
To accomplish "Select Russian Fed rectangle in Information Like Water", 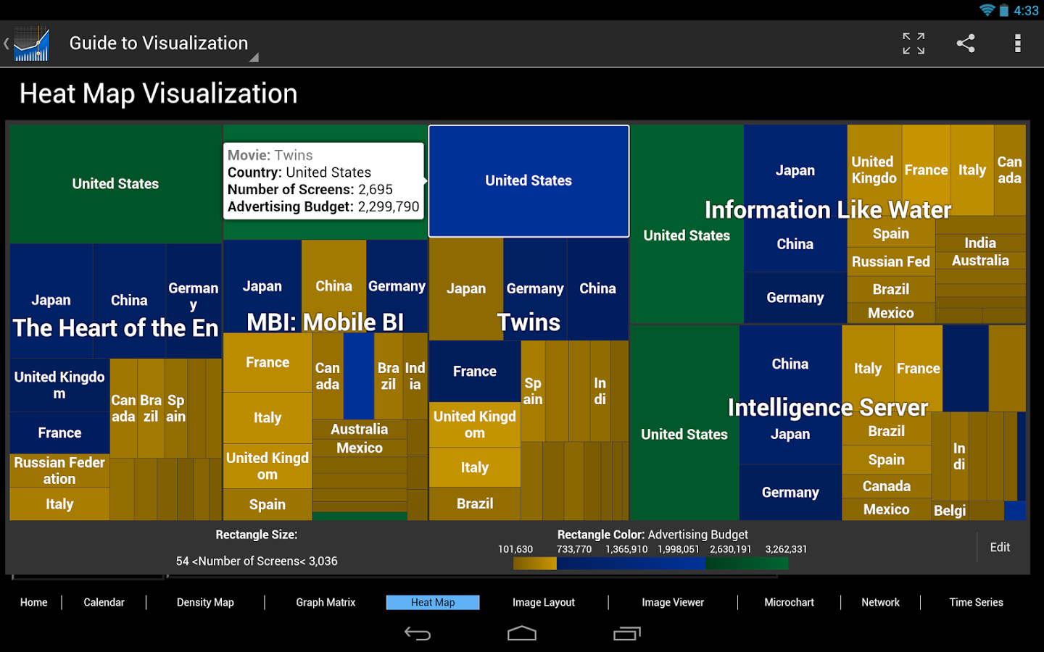I will tap(891, 262).
